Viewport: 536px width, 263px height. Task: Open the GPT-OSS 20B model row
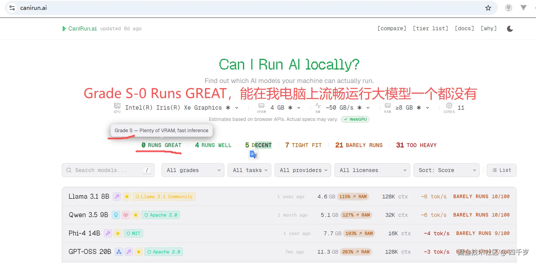pyautogui.click(x=289, y=252)
